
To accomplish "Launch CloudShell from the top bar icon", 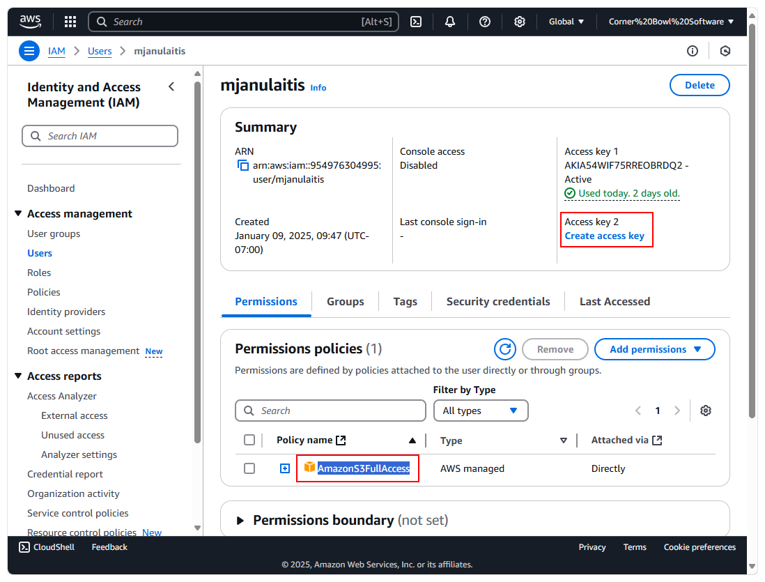I will click(416, 22).
